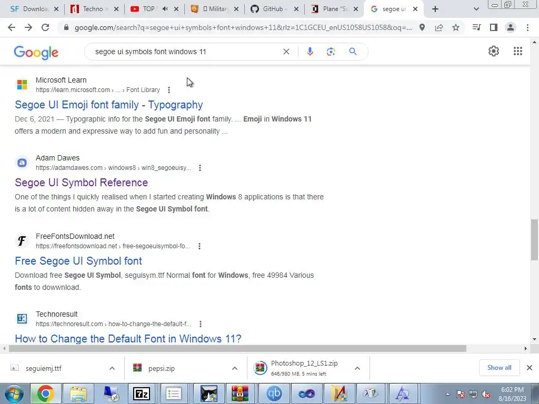The image size is (539, 404).
Task: Open more options for Adam Dawes result
Action: tap(199, 168)
